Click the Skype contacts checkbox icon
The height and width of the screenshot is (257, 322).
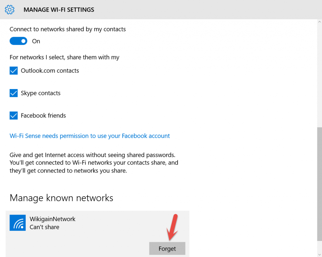pos(13,93)
